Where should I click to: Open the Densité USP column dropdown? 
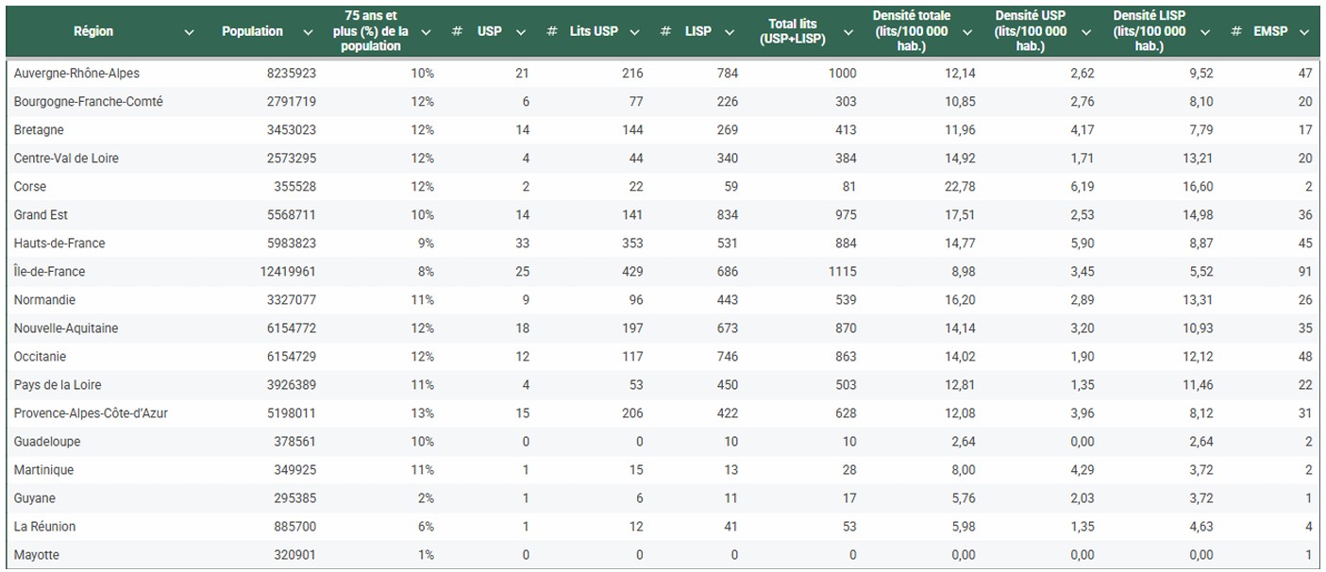(1085, 32)
